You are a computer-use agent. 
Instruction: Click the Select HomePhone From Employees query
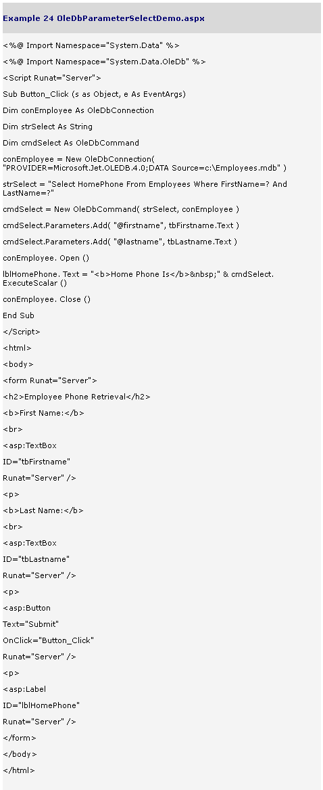tap(145, 188)
